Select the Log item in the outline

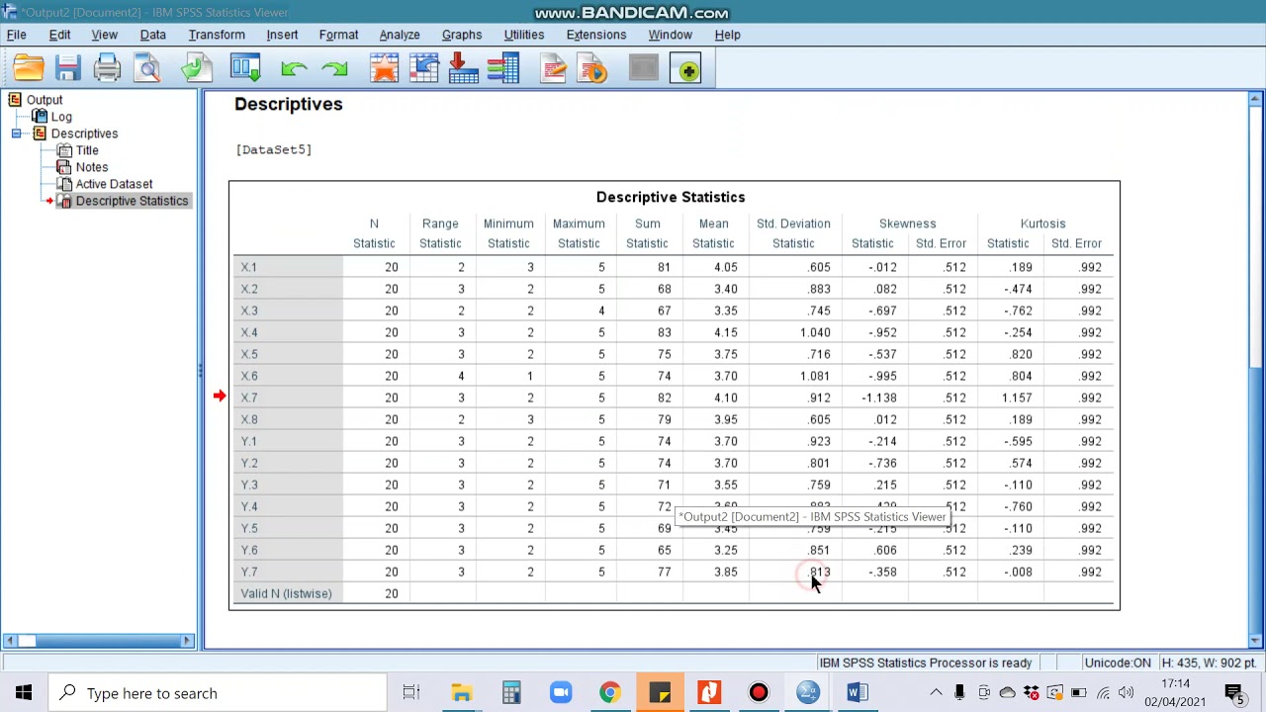[x=61, y=117]
